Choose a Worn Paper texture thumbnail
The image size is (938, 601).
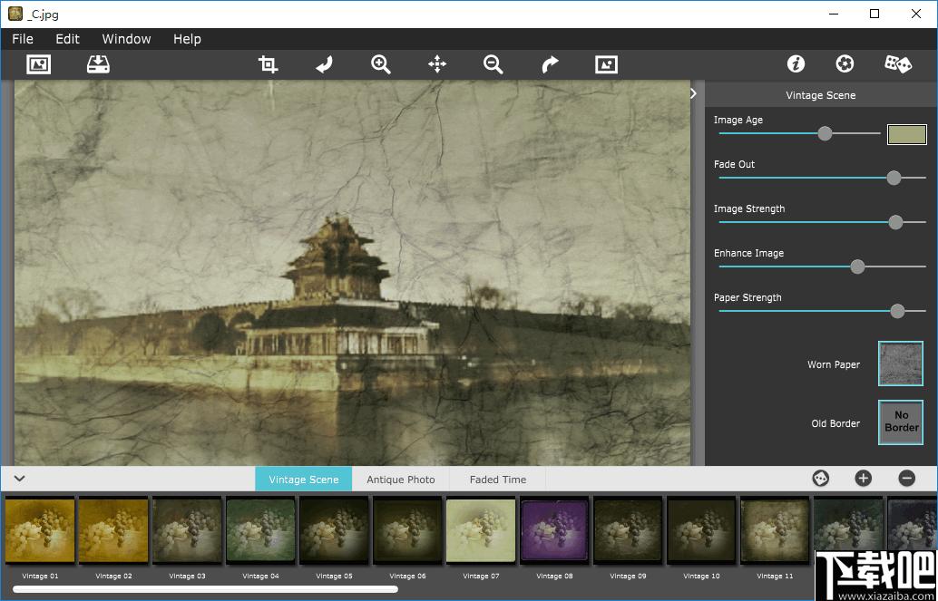[x=900, y=363]
